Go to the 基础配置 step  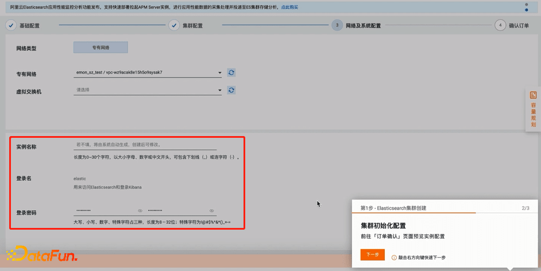click(x=23, y=25)
